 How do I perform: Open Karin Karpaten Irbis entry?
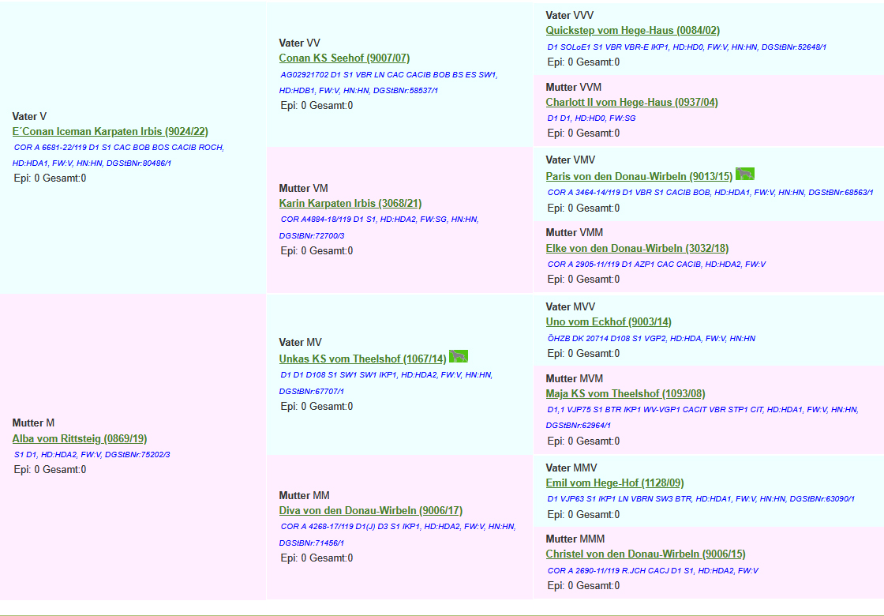click(x=350, y=204)
